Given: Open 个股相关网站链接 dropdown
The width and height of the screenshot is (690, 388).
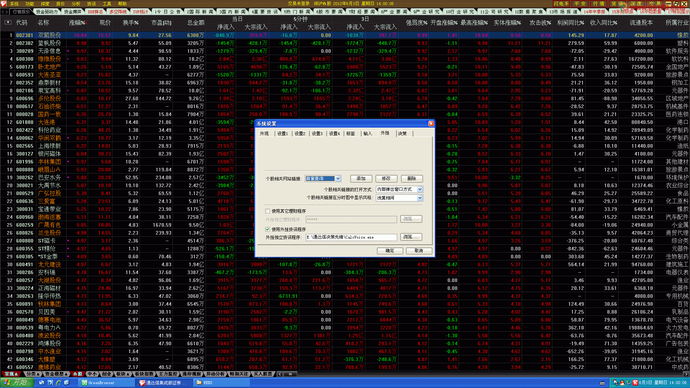Looking at the screenshot, I should [338, 179].
